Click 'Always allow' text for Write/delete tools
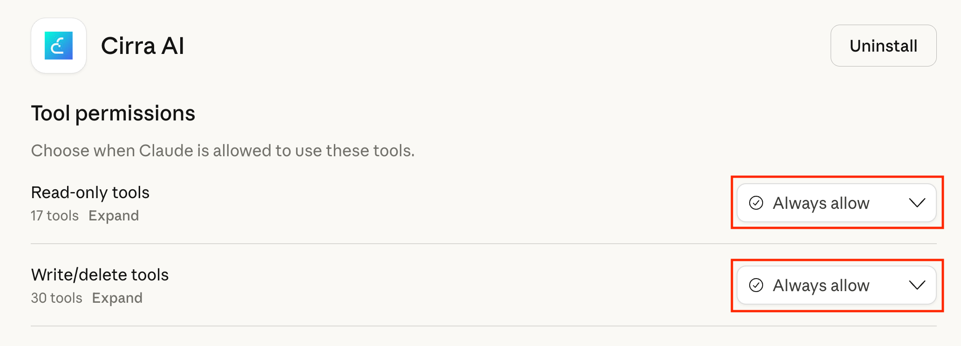 [821, 286]
